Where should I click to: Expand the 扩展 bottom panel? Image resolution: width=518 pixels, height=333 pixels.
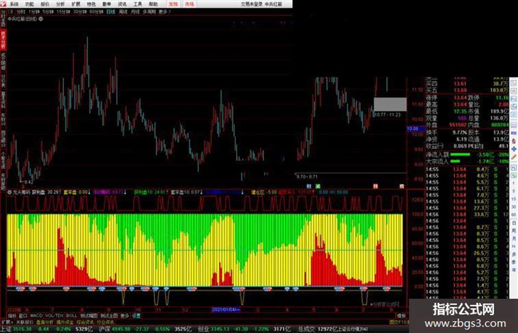(7, 322)
